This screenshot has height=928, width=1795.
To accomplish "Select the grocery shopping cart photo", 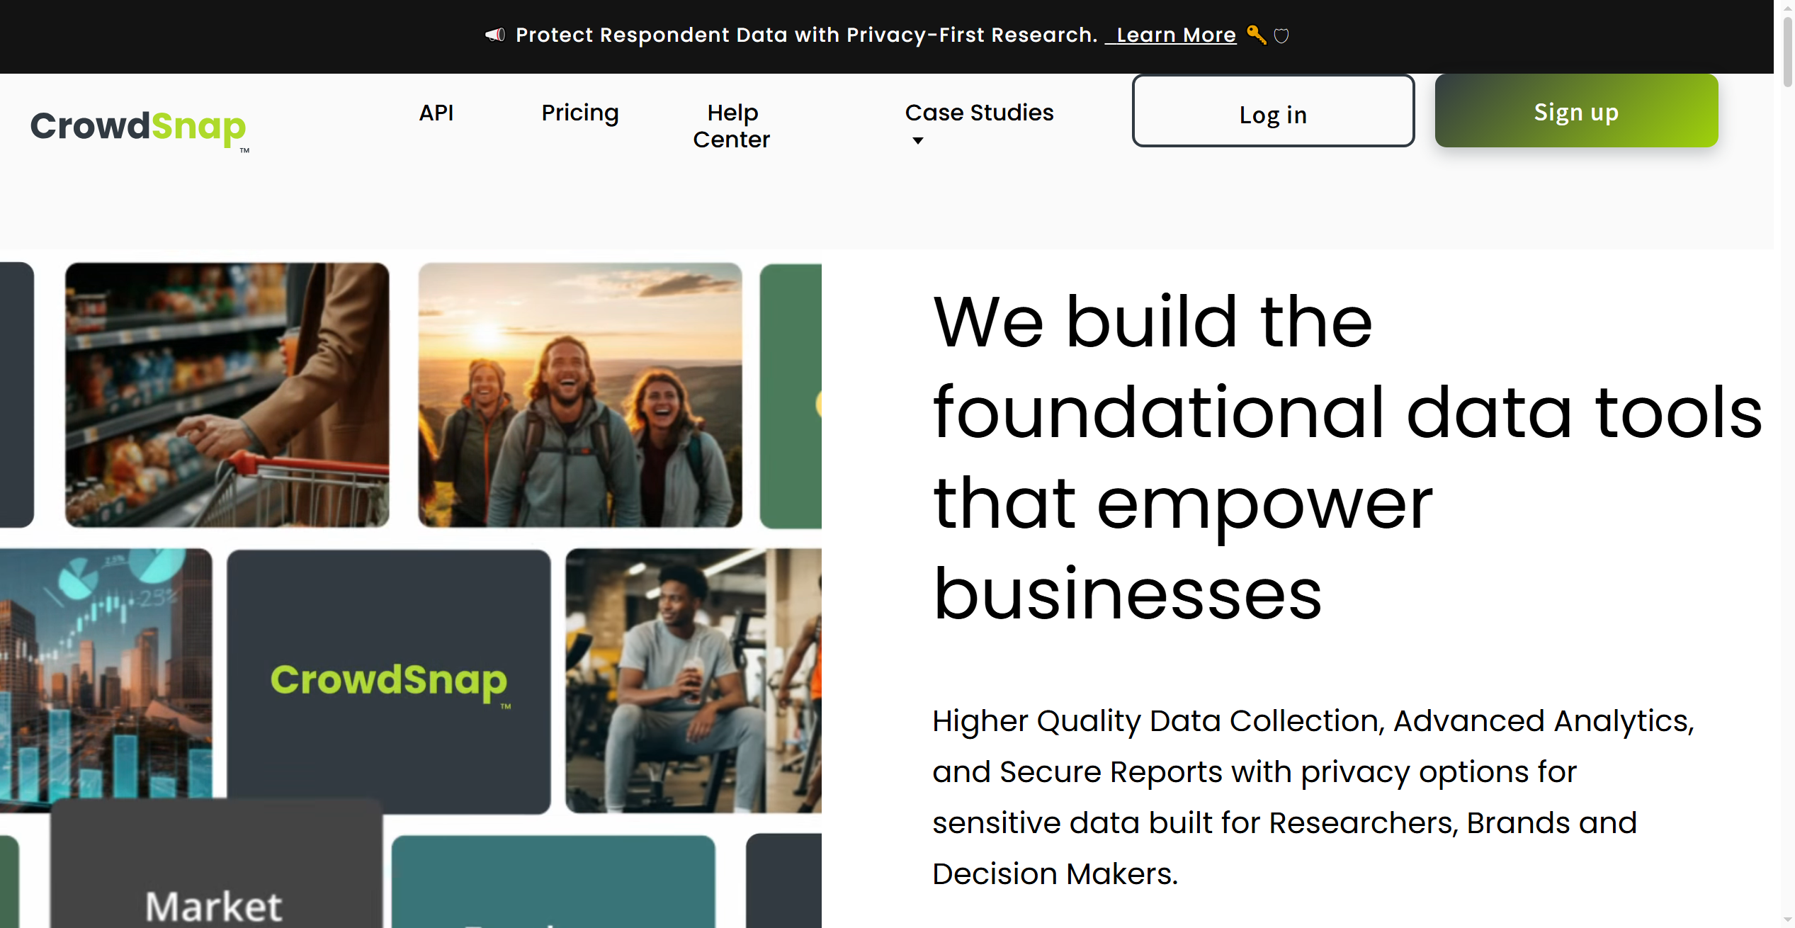I will click(227, 395).
